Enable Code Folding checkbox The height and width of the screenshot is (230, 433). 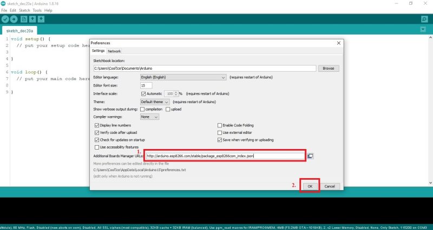[220, 125]
